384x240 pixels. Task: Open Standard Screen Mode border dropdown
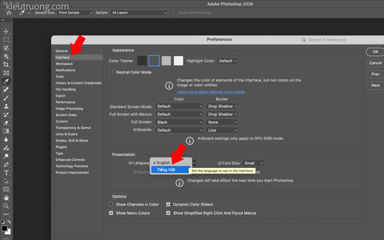point(222,106)
